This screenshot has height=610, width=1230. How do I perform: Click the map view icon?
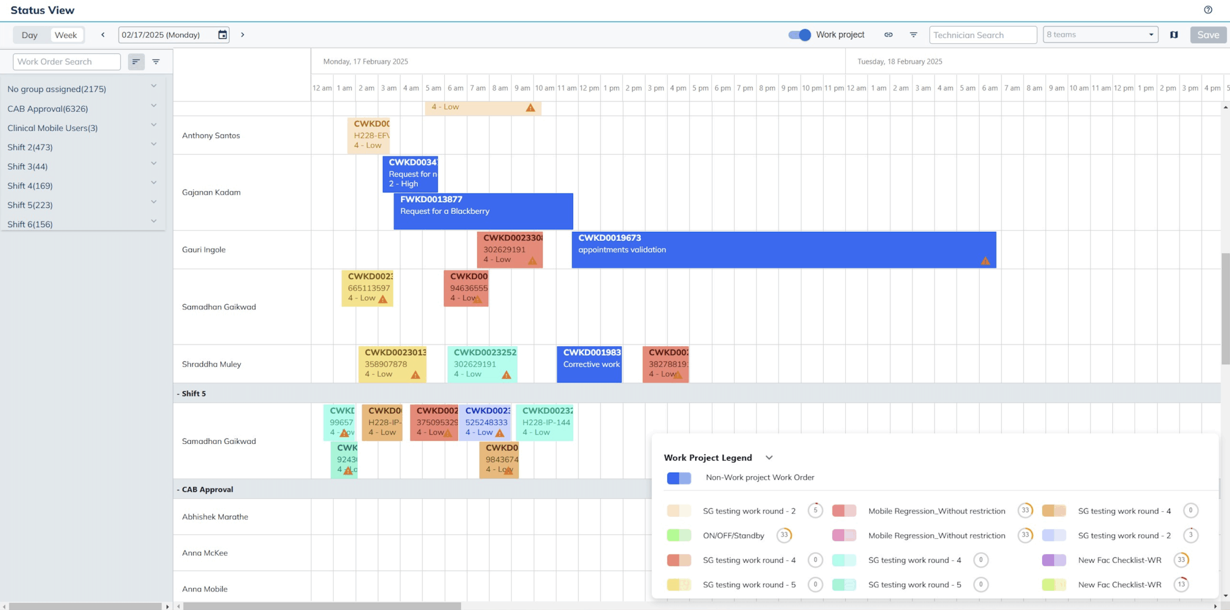click(x=1174, y=35)
